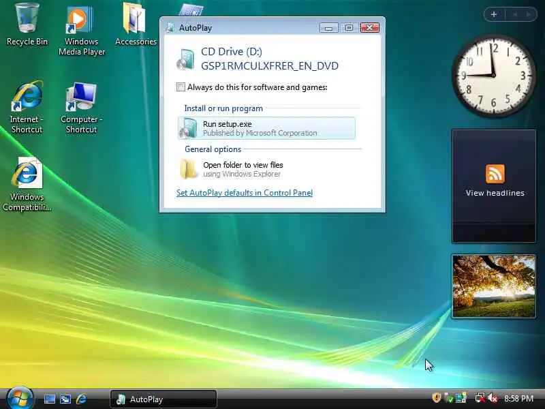
Task: Click the muted volume tray icon
Action: coord(493,398)
